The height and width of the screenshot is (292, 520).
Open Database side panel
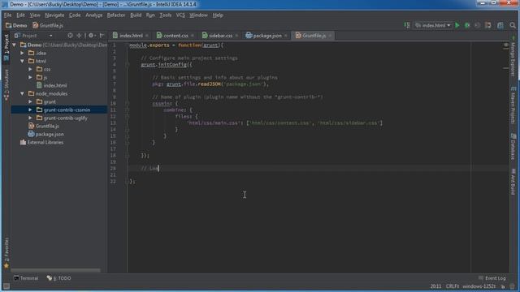pos(513,146)
